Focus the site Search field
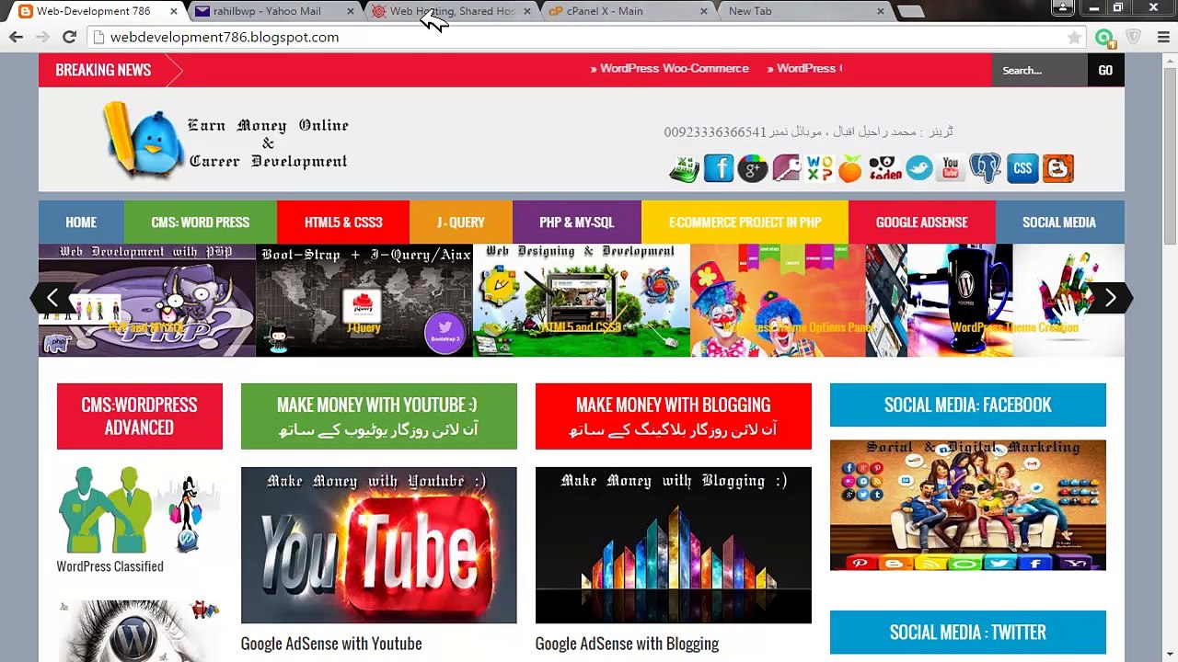This screenshot has height=662, width=1178. (1039, 70)
